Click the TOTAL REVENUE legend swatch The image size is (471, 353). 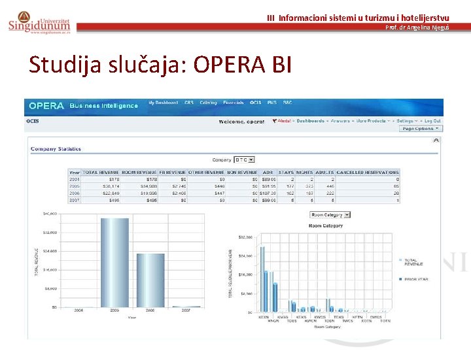pyautogui.click(x=400, y=260)
